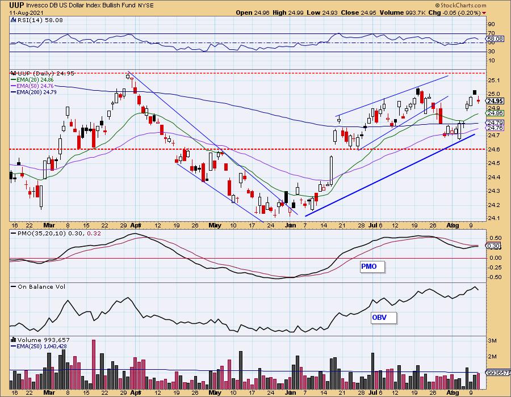Image resolution: width=511 pixels, height=397 pixels.
Task: Click the blue PMO annotation box
Action: (x=372, y=267)
